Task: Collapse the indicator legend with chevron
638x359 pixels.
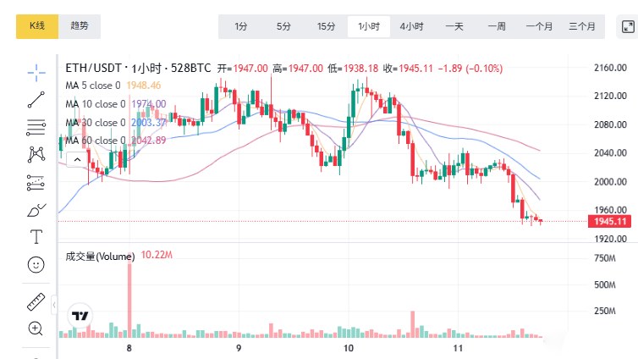Action: point(77,158)
